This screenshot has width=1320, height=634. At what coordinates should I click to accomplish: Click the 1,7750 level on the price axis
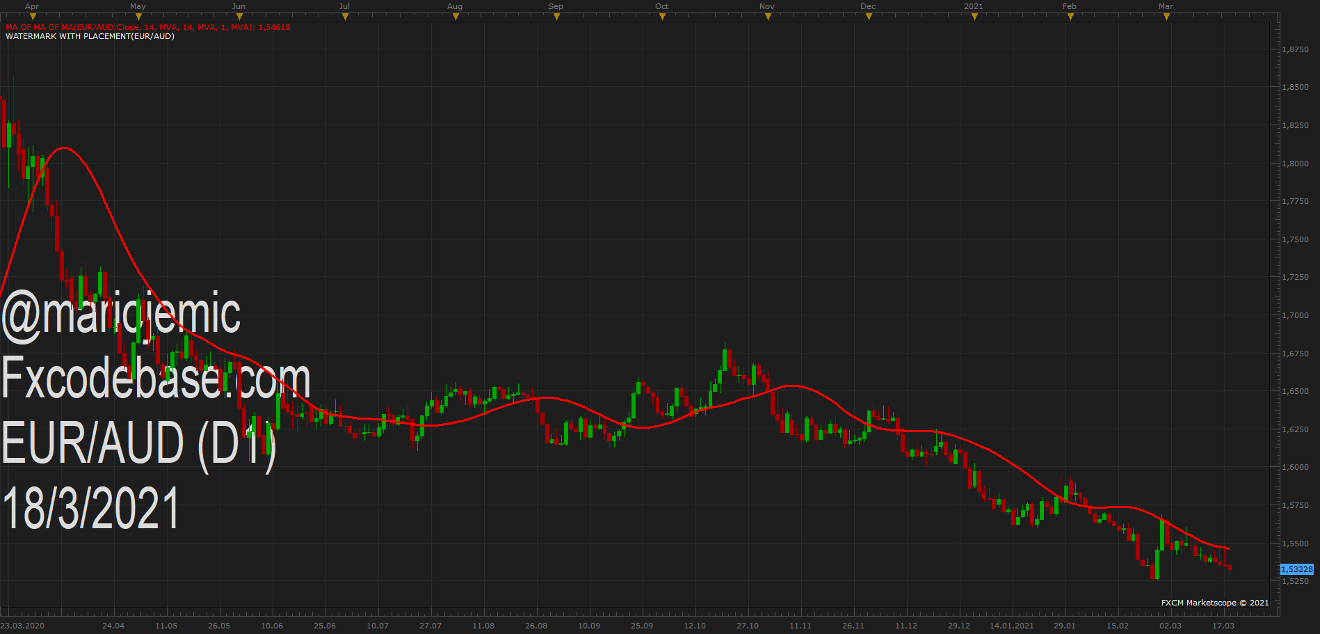(x=1296, y=201)
